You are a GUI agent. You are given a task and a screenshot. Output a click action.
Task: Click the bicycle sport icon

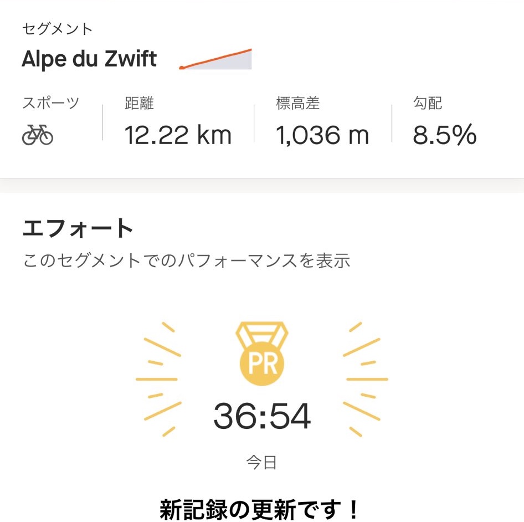point(38,135)
